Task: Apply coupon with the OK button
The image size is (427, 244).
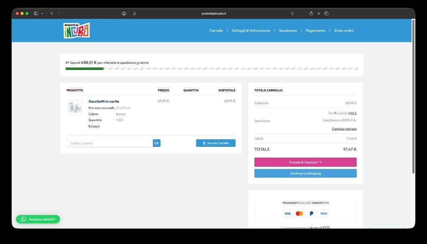Action: click(x=157, y=143)
